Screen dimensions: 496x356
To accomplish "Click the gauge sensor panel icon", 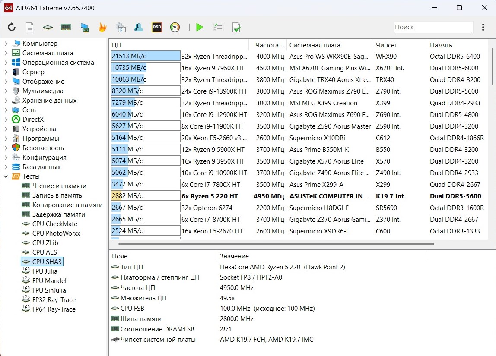I will click(175, 27).
